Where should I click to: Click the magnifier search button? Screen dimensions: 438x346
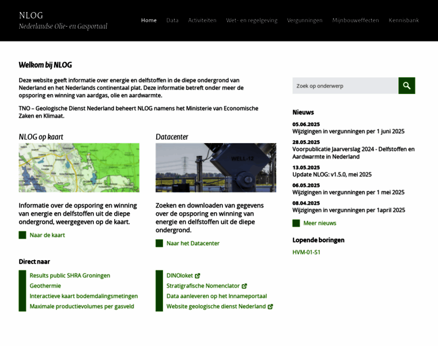[x=406, y=85]
